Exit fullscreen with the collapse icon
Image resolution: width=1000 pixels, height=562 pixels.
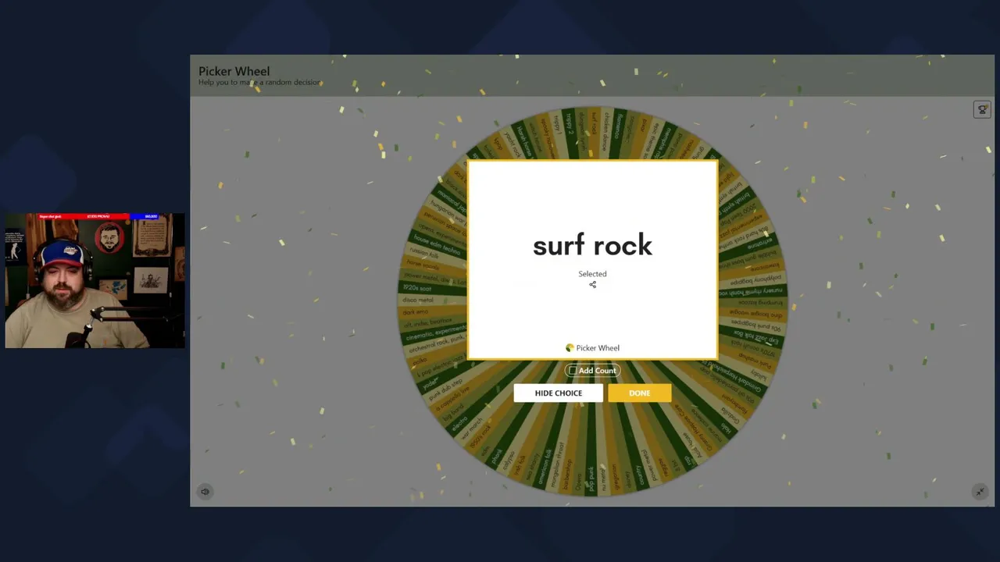click(x=980, y=492)
